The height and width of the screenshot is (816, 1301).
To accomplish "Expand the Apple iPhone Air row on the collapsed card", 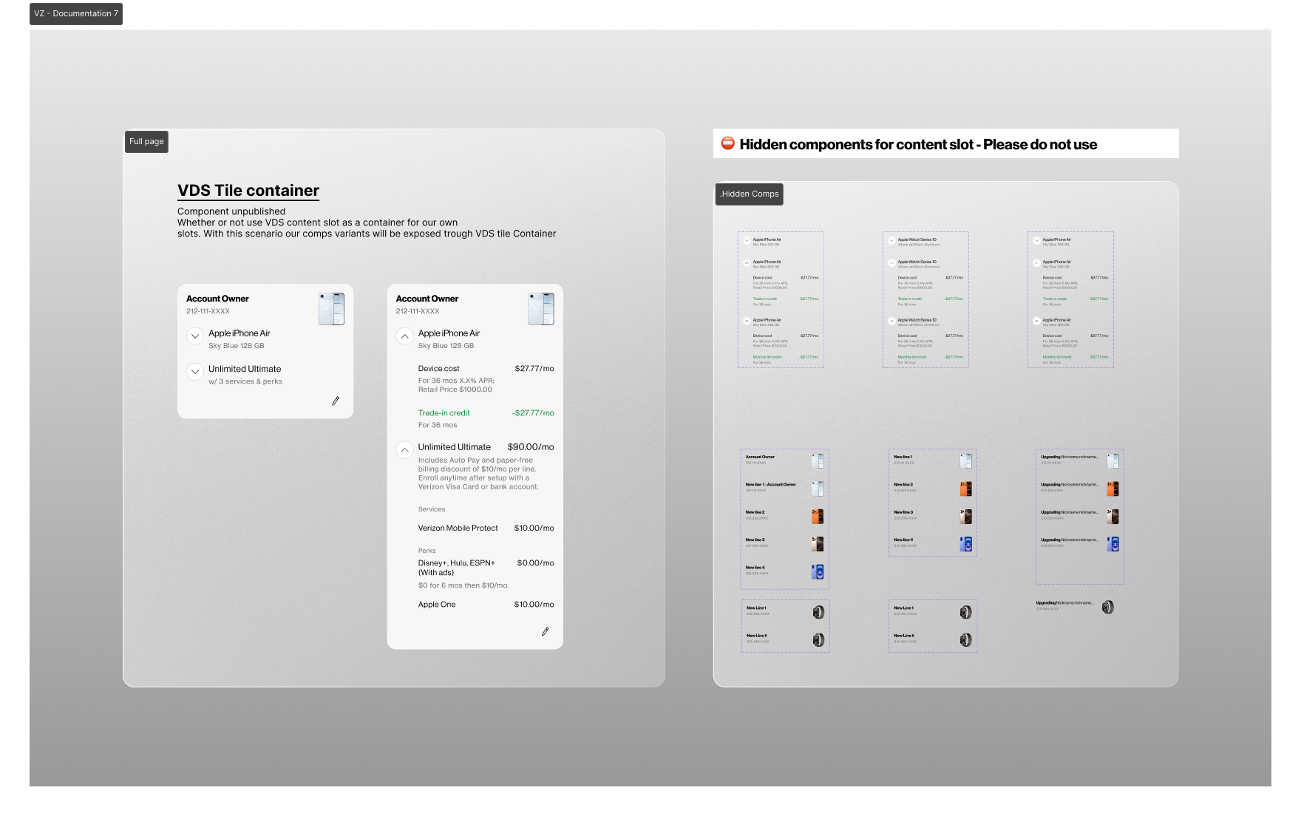I will 194,336.
